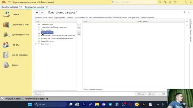The width and height of the screenshot is (193, 108).
Task: Switch to Итоги tab
Action: pos(125,17)
